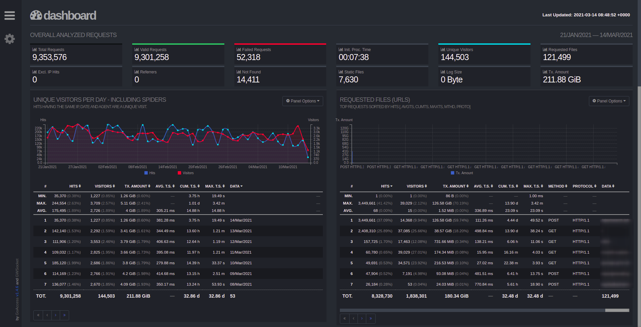Click the 08/Mar/2021 date cell
This screenshot has width=641, height=327.
pyautogui.click(x=241, y=284)
